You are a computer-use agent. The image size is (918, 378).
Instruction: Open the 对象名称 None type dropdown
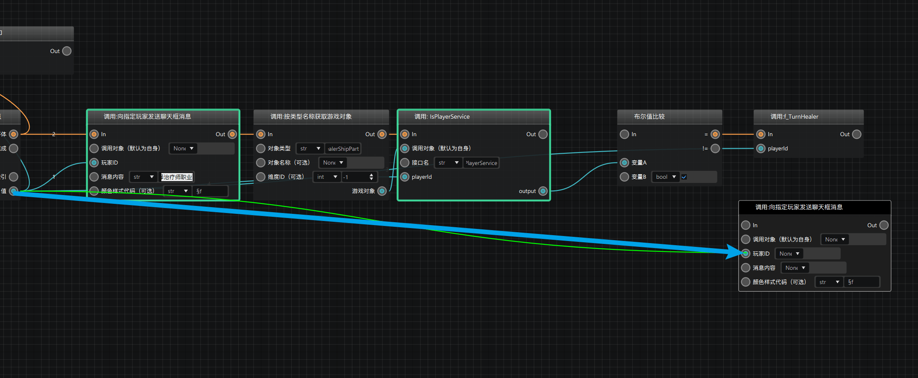333,162
